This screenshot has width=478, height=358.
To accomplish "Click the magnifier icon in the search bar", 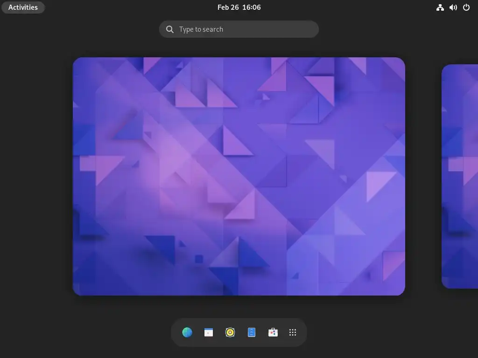I will pyautogui.click(x=170, y=29).
